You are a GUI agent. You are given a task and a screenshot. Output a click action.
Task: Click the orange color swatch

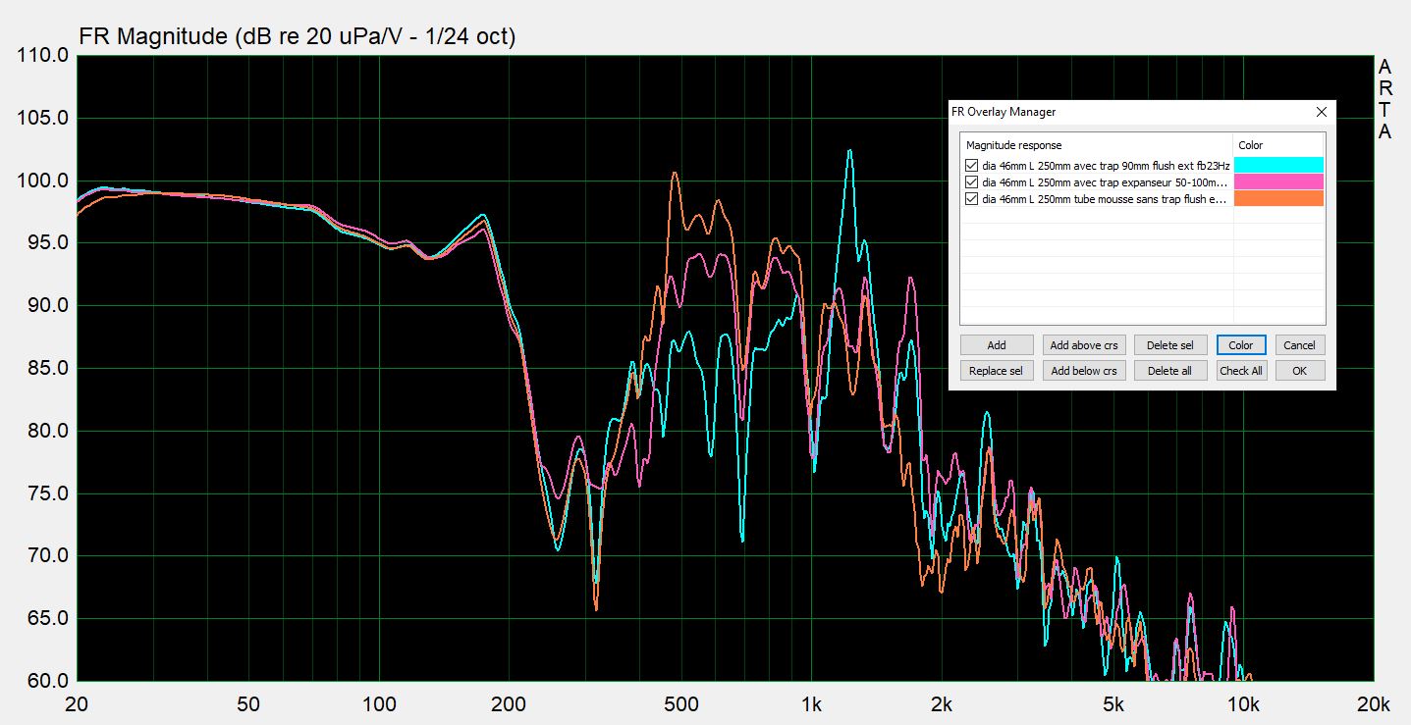(x=1278, y=199)
